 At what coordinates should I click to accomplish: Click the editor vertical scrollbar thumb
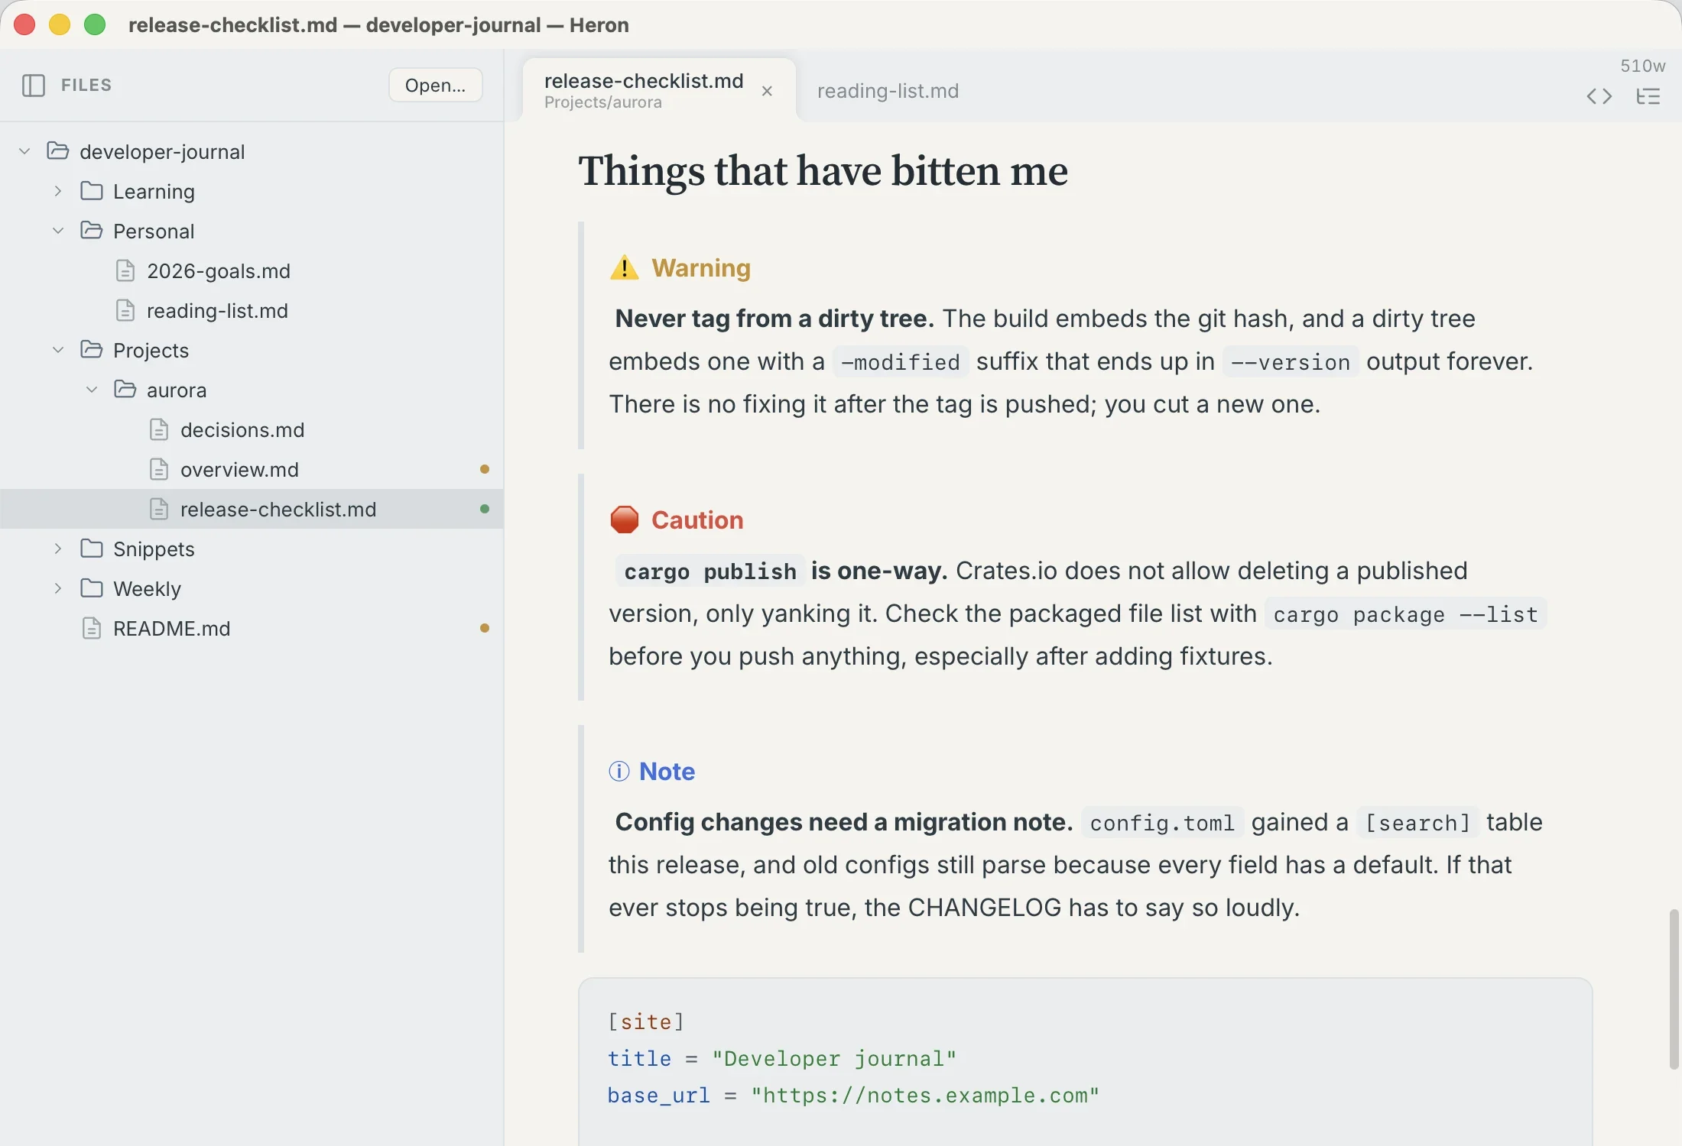pyautogui.click(x=1674, y=989)
